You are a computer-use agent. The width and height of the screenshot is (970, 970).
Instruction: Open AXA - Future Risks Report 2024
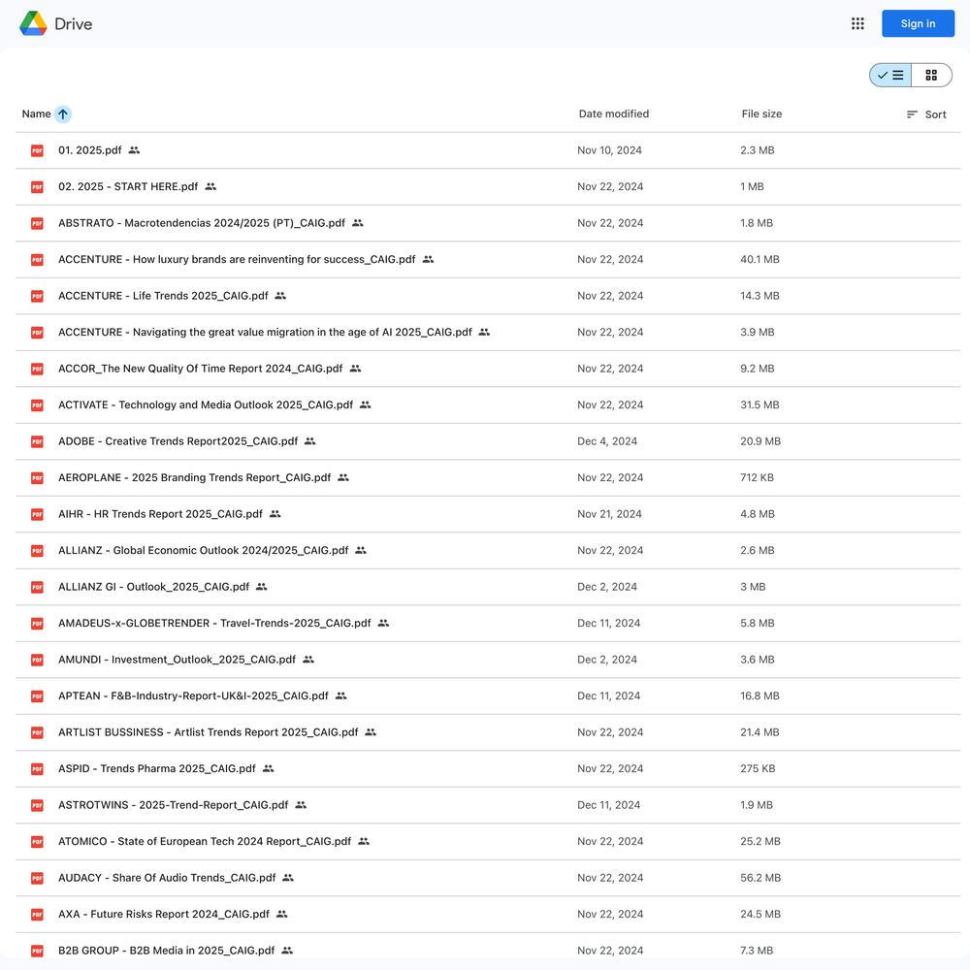164,915
